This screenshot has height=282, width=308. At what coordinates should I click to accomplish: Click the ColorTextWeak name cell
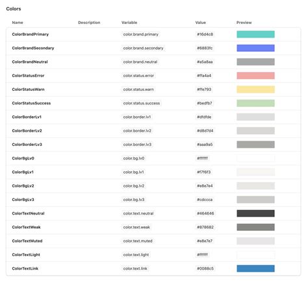26,227
